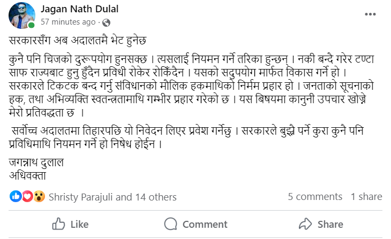The image size is (391, 239).
Task: Click the post's first line about अदालतमै भेट
Action: point(77,41)
